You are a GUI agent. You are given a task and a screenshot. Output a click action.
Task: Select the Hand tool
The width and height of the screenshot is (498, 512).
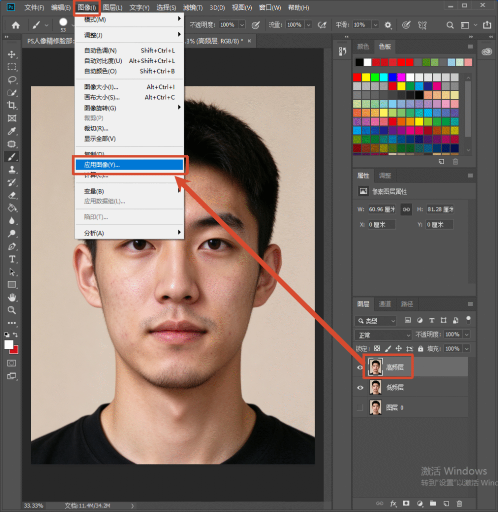[x=12, y=297]
